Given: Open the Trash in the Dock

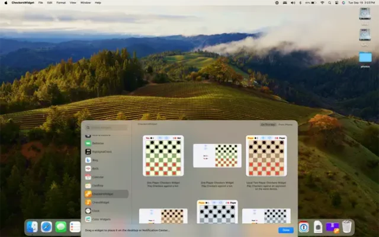Looking at the screenshot, I should 347,226.
